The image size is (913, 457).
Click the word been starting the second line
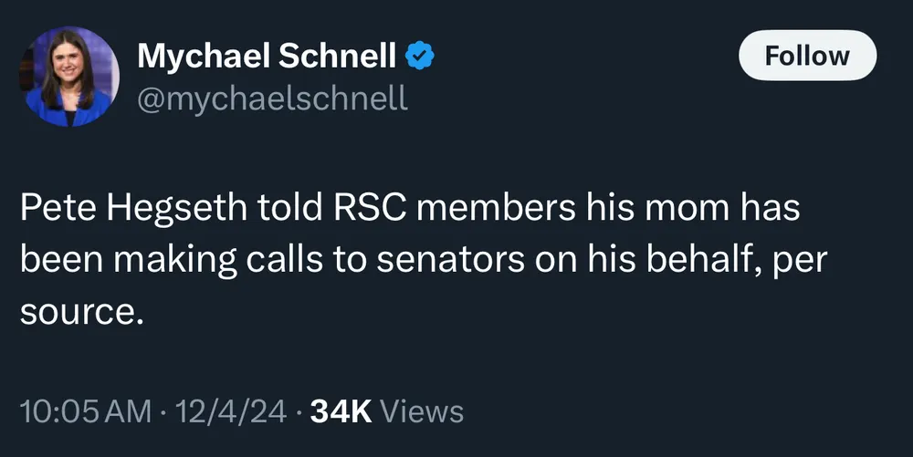point(58,260)
